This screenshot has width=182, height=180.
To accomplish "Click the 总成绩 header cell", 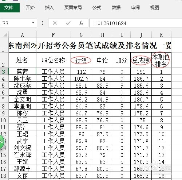I will [x=141, y=60].
